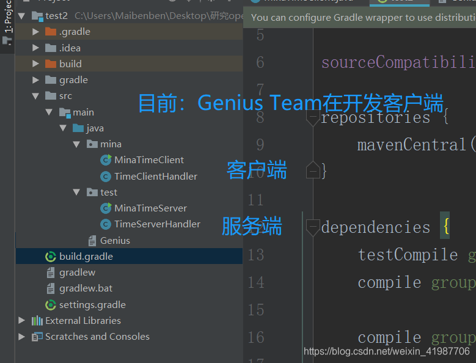476x363 pixels.
Task: Collapse the main folder arrow
Action: (x=49, y=112)
